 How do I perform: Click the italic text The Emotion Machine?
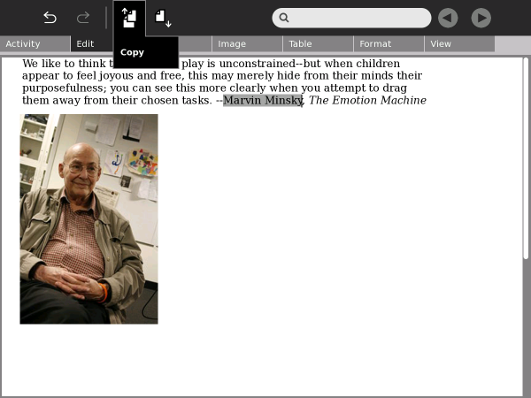(367, 101)
